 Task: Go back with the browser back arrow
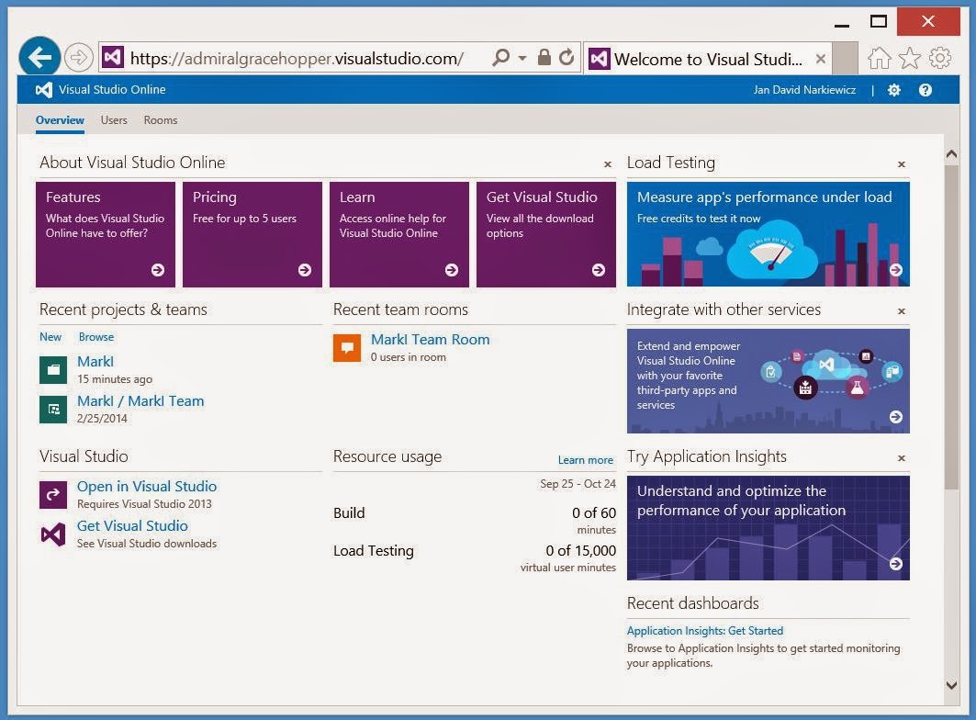click(39, 58)
